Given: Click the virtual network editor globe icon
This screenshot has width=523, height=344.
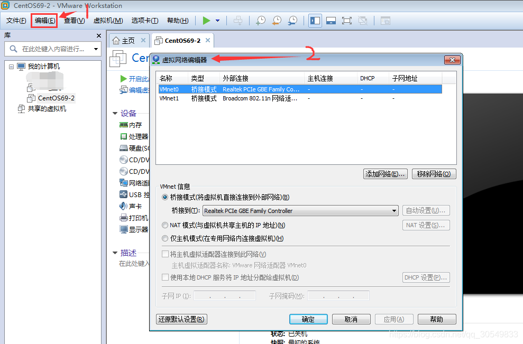Looking at the screenshot, I should [156, 60].
